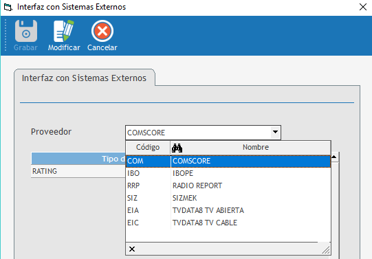Click the Modificar edit icon
Screen dimensions: 372x259
(63, 31)
